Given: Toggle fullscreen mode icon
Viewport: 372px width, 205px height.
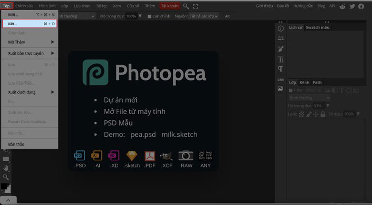Looking at the screenshot, I should pos(195,6).
